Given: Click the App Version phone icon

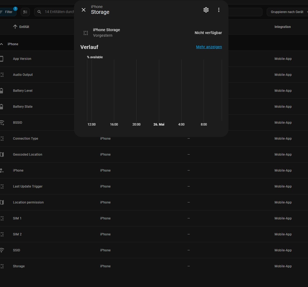Looking at the screenshot, I should click(2, 59).
